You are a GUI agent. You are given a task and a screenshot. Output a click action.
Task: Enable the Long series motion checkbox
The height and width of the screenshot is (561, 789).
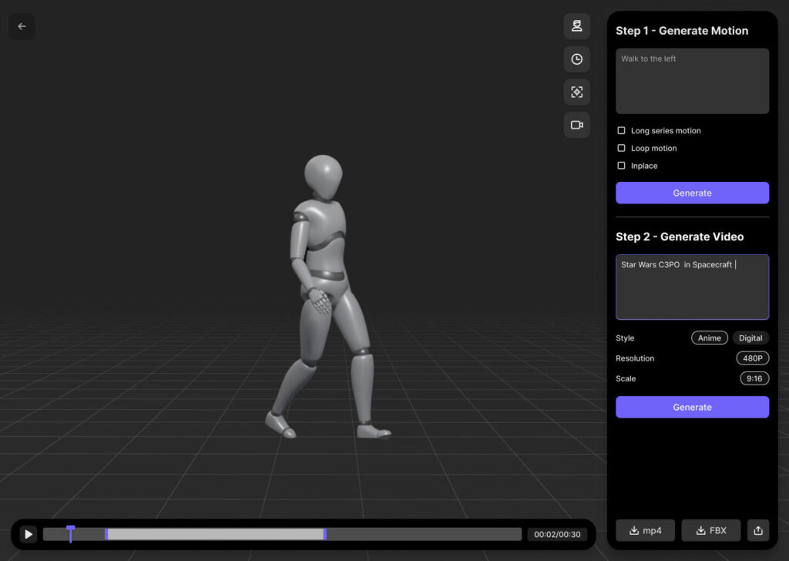click(622, 131)
